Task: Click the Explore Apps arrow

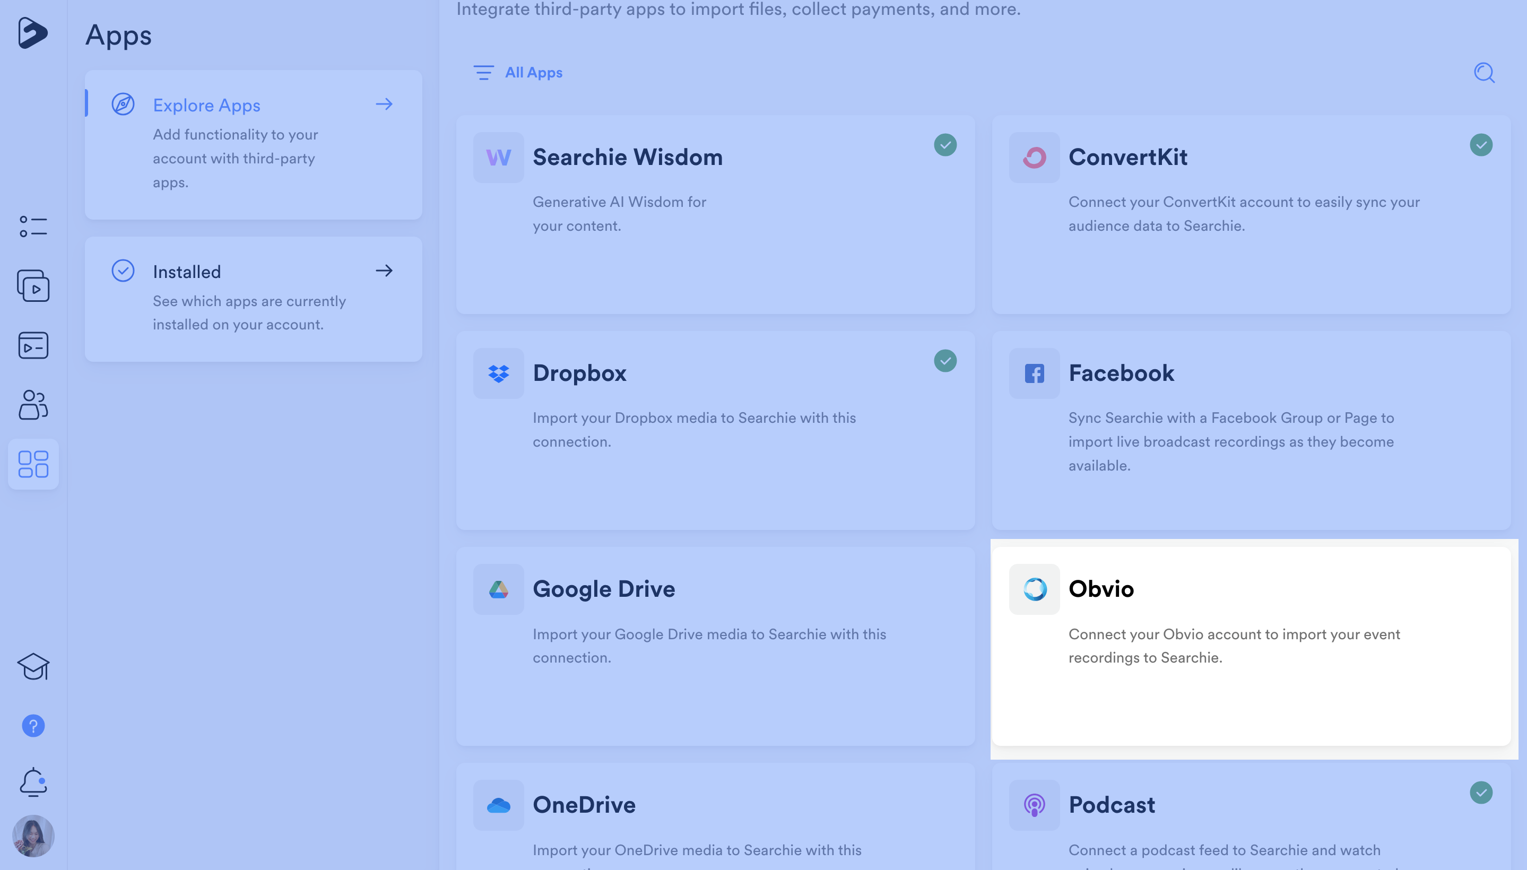Action: (x=384, y=104)
